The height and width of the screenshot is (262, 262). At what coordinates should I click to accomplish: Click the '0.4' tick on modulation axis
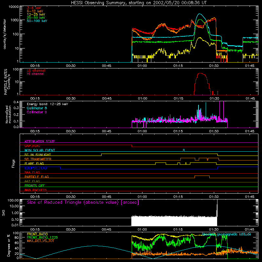(16, 102)
